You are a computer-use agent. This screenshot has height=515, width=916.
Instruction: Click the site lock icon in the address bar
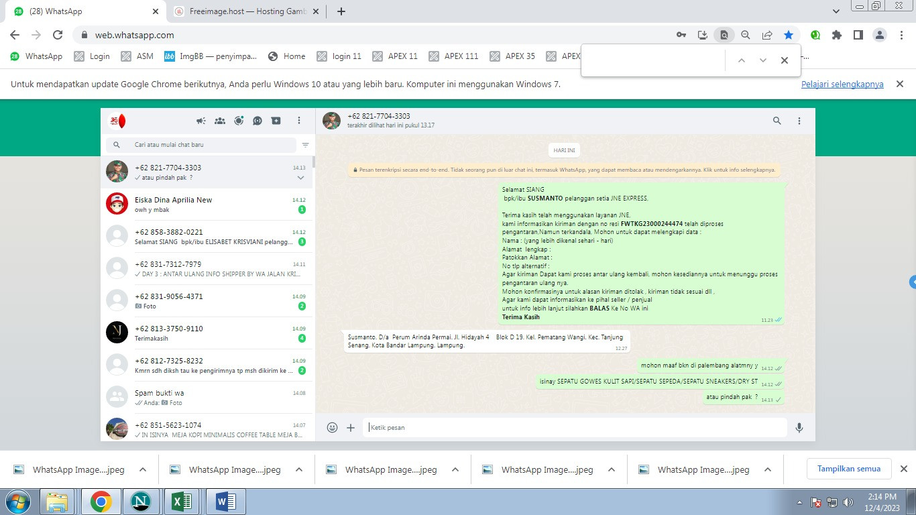point(84,35)
